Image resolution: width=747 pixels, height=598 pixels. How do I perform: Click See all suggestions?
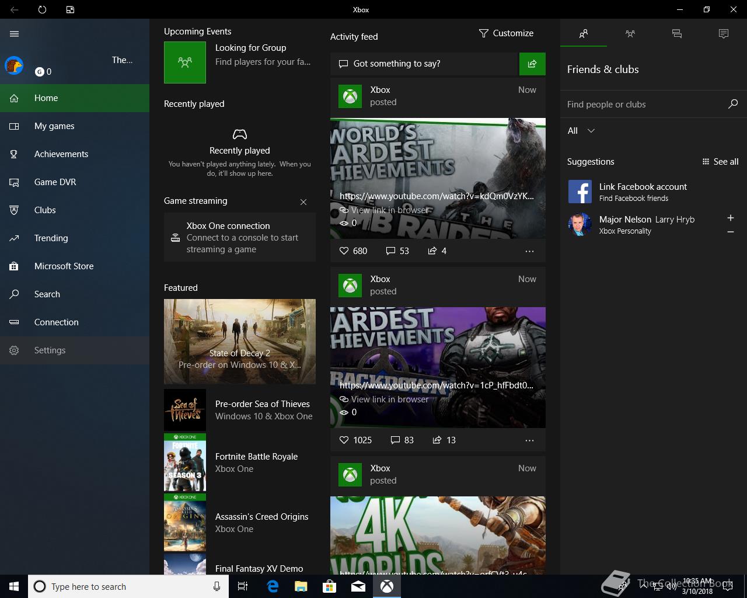tap(721, 162)
